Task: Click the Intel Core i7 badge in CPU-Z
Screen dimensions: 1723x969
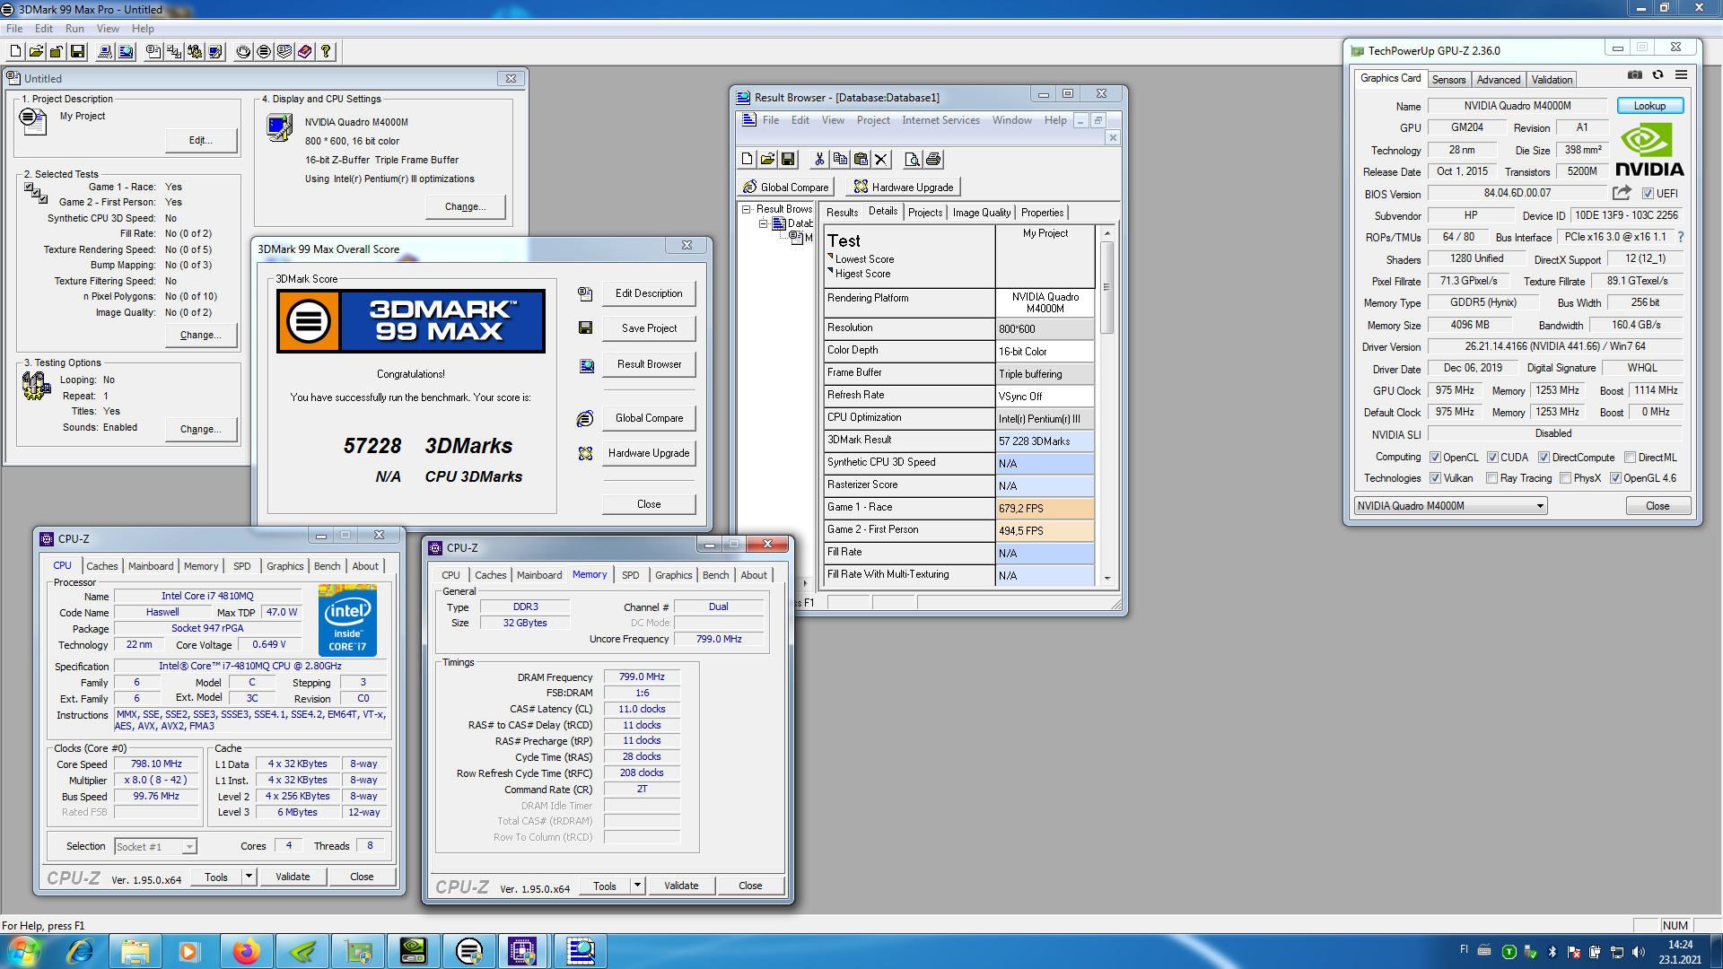Action: [347, 620]
